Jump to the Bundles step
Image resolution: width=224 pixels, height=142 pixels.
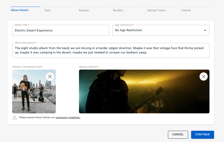click(118, 10)
